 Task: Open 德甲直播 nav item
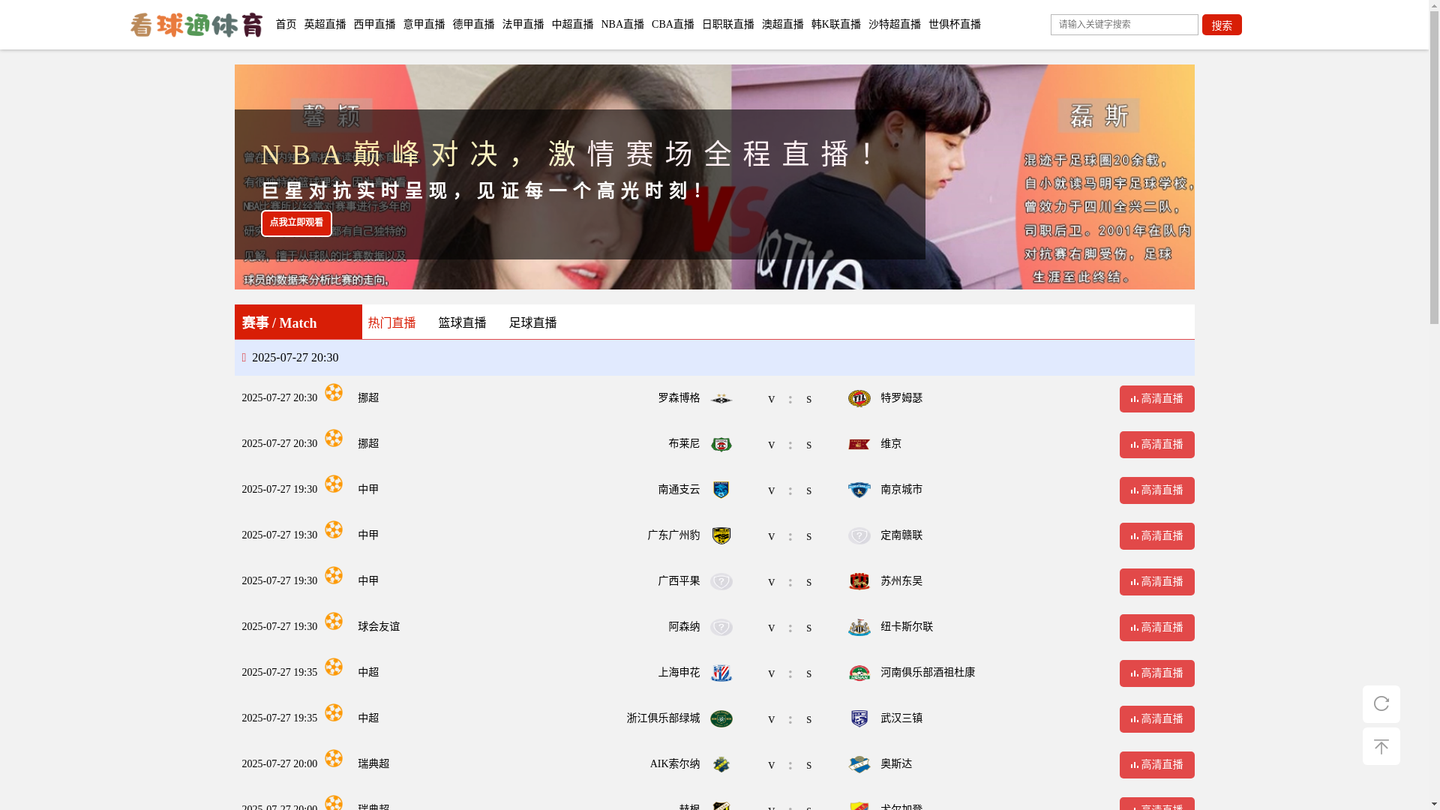point(473,25)
